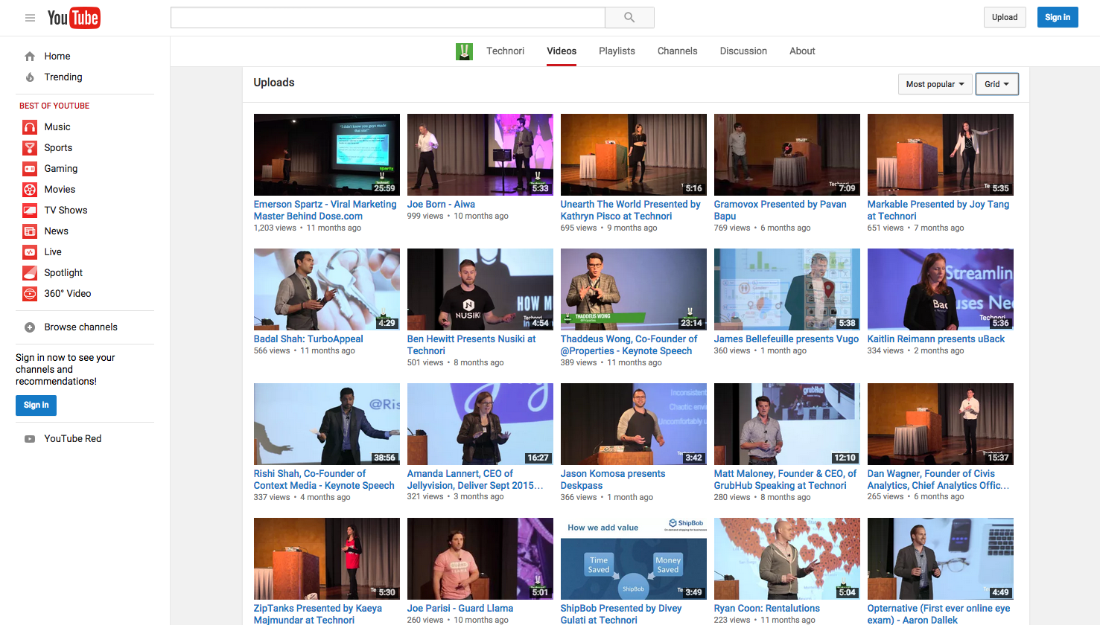Click the TV Shows icon
1100x625 pixels.
(30, 211)
